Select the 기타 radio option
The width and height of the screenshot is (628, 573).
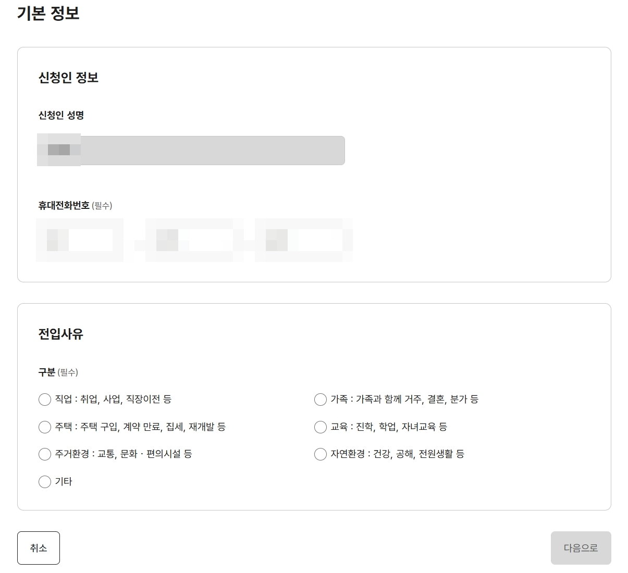45,482
